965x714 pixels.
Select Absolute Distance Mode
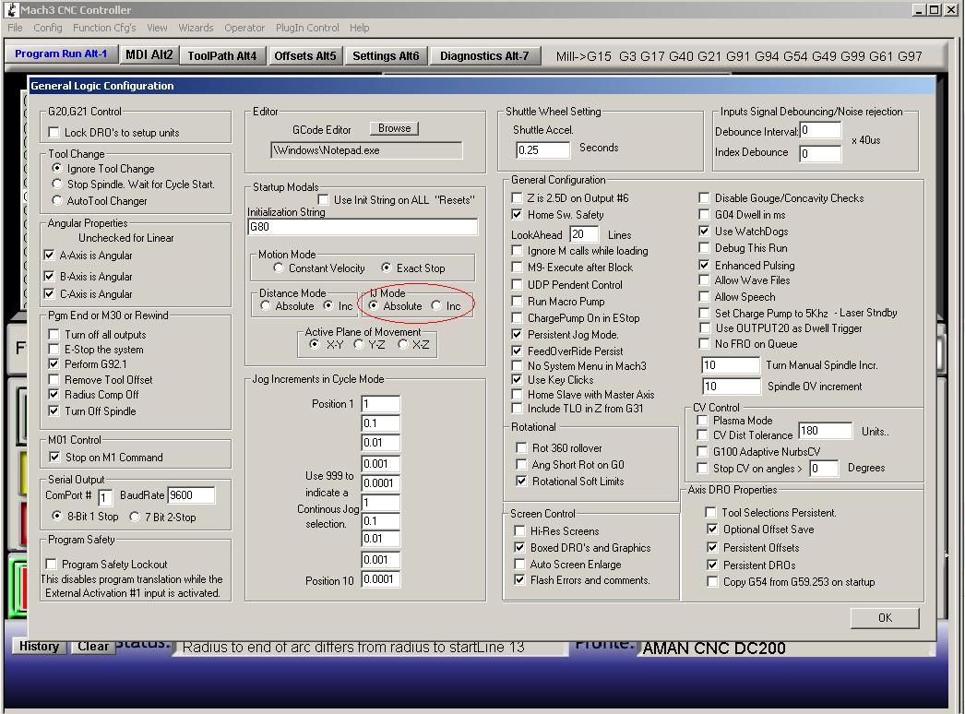266,305
